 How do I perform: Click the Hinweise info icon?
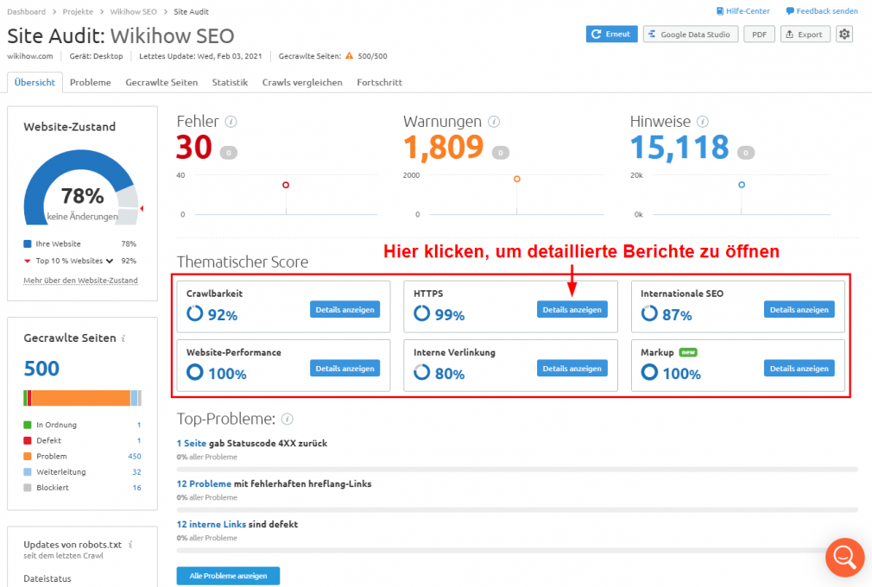(703, 122)
